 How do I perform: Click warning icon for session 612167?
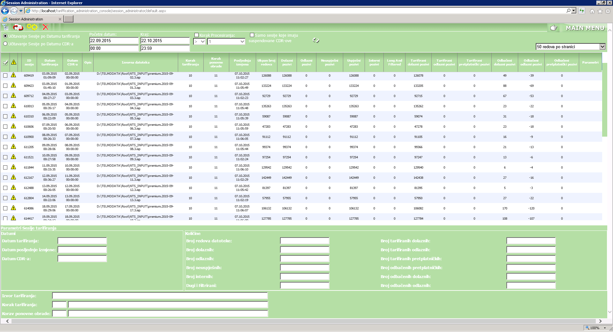pyautogui.click(x=13, y=177)
